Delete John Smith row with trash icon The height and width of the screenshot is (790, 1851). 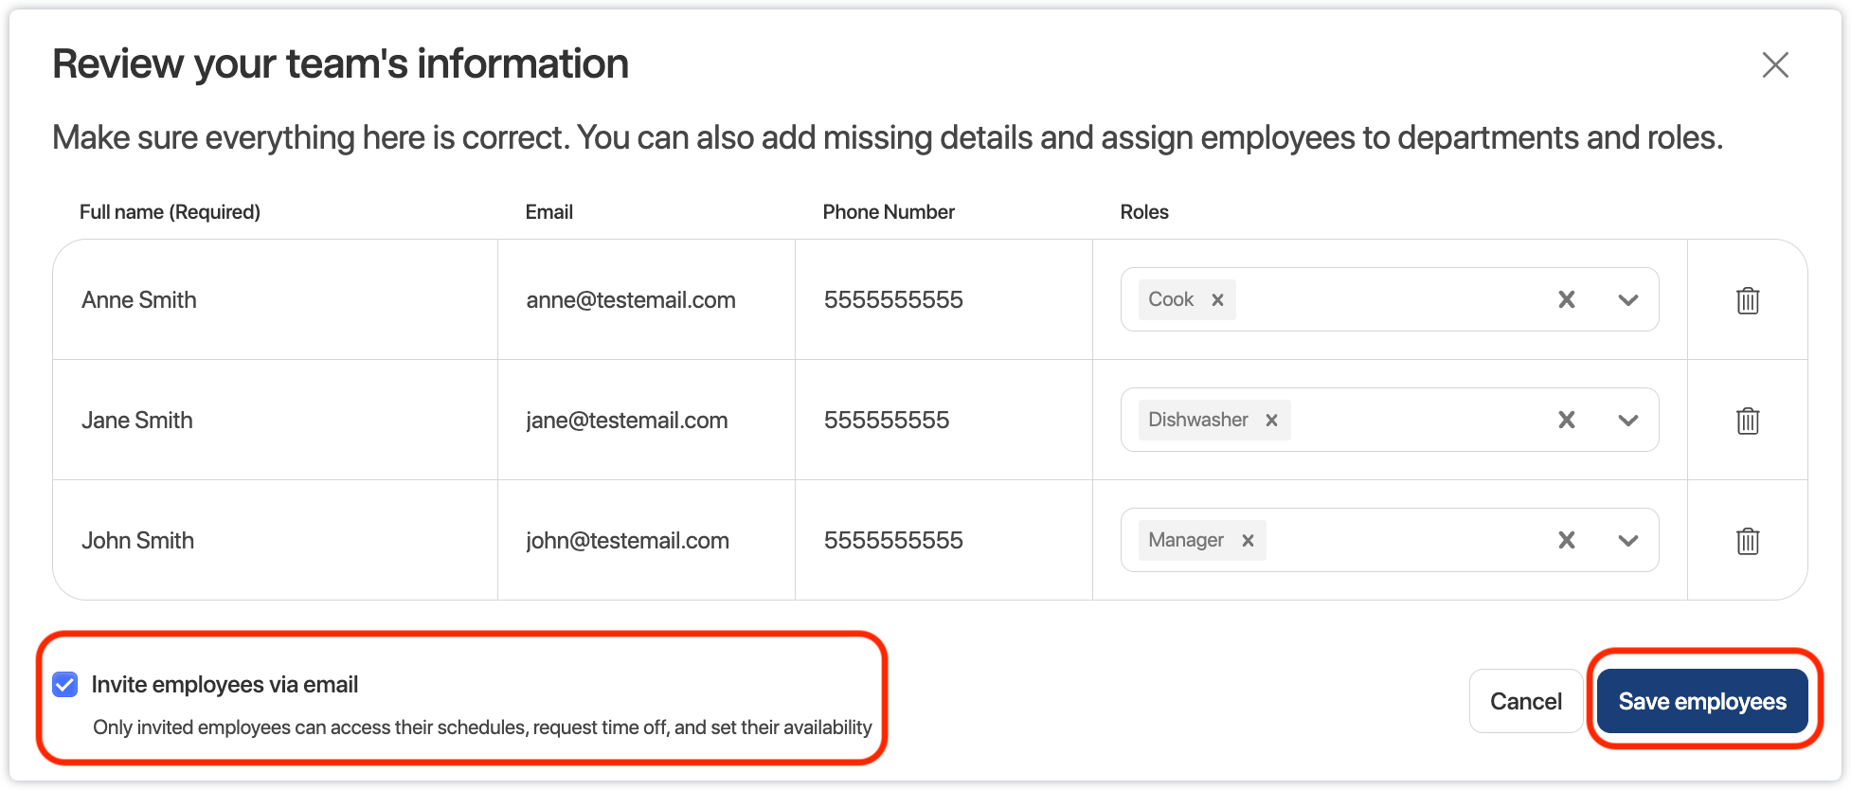point(1747,541)
